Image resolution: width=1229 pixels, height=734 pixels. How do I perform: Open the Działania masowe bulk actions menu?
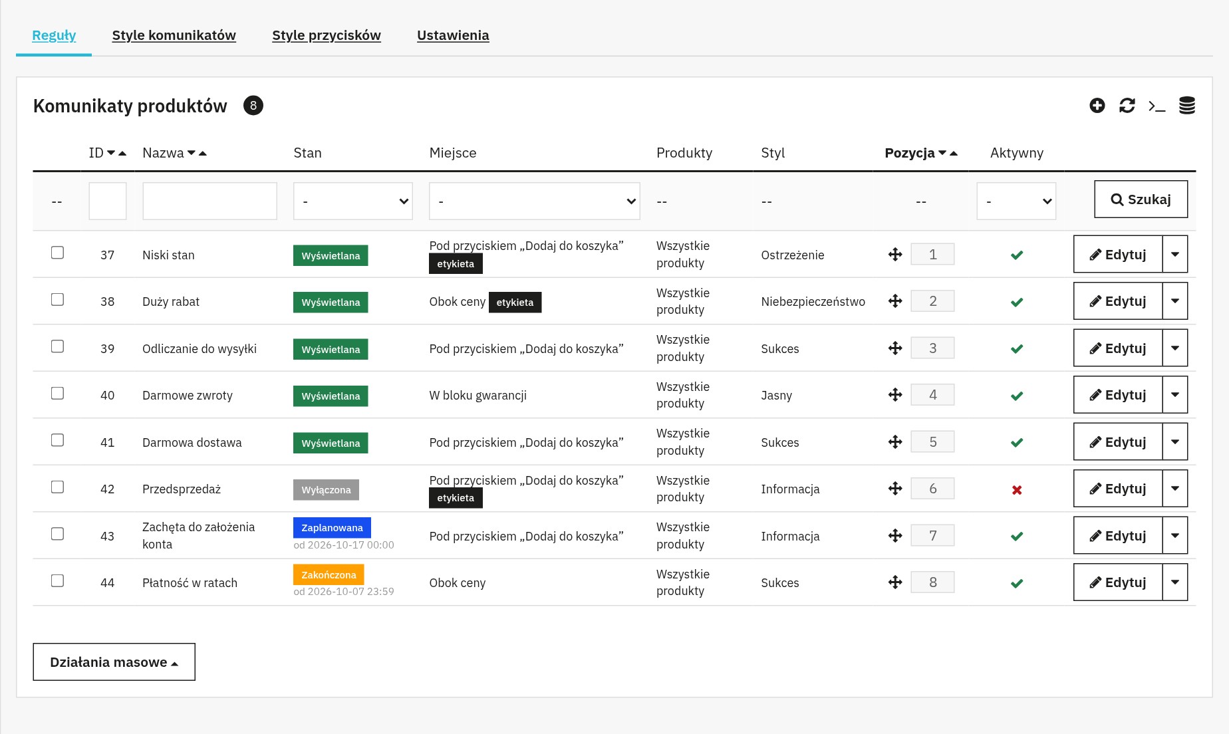pos(114,662)
